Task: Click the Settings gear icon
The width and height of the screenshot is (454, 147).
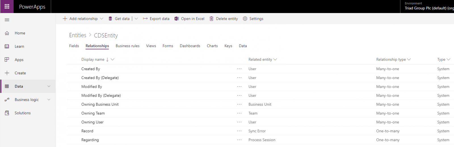Action: (x=245, y=19)
